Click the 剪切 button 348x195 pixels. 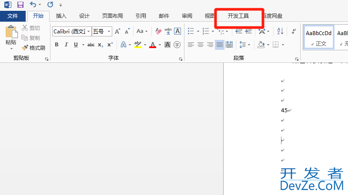coord(31,28)
